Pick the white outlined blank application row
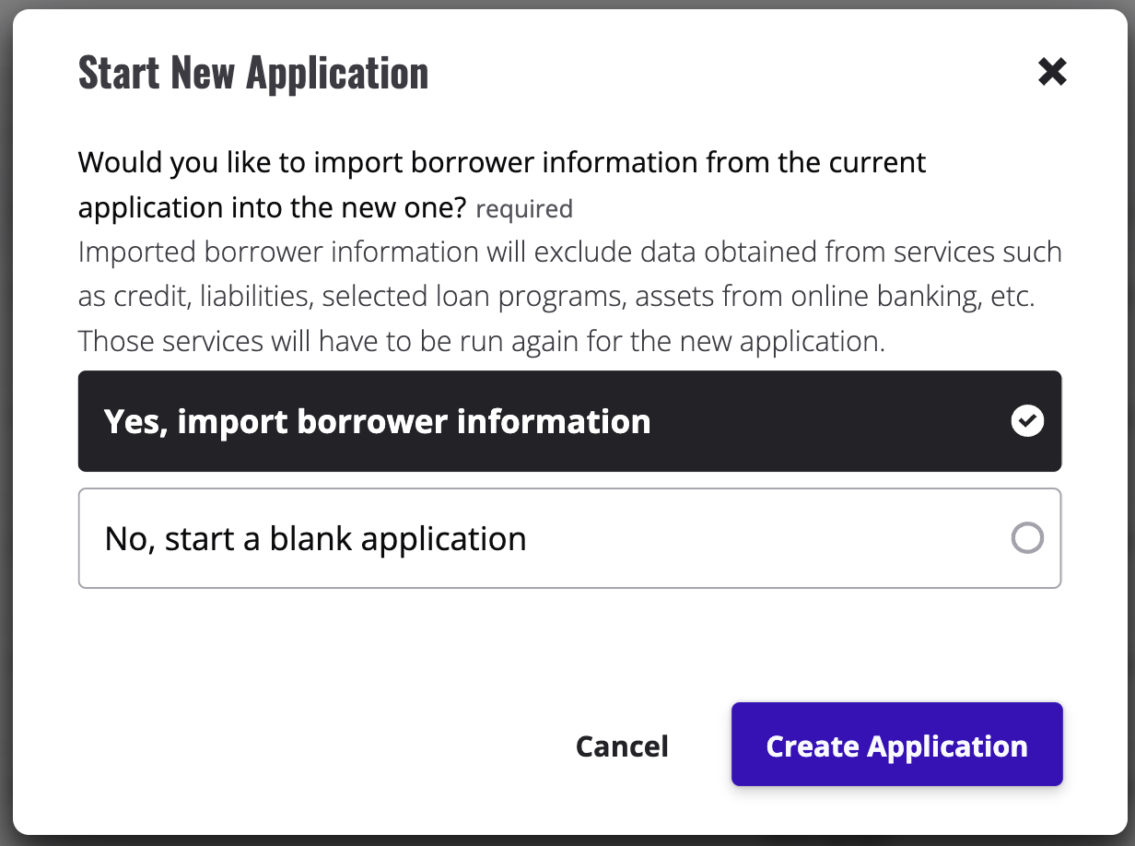1135x846 pixels. point(569,538)
